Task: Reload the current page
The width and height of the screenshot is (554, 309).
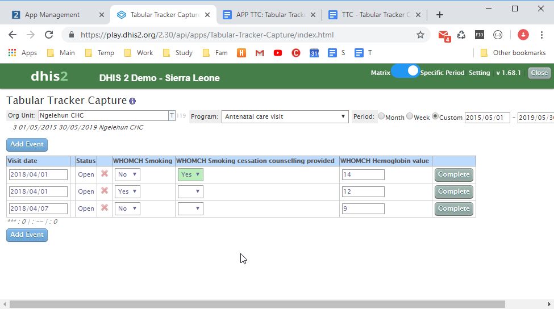Action: point(49,35)
